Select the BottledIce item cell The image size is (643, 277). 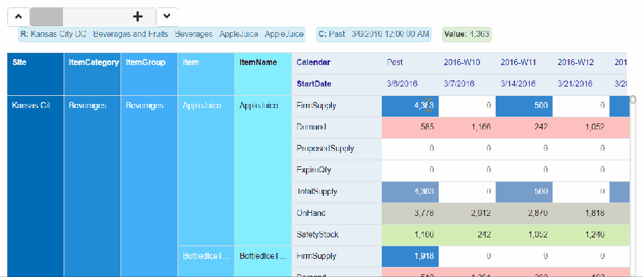click(206, 256)
